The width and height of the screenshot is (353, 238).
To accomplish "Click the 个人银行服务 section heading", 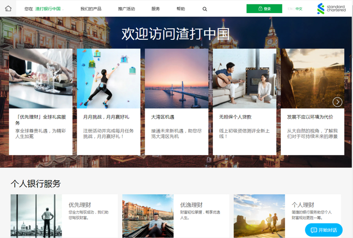I will 36,184.
